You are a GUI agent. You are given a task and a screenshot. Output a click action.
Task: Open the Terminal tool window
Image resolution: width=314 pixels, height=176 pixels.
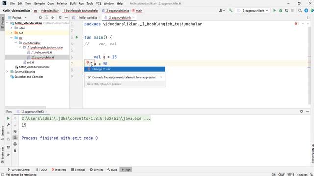click(x=78, y=170)
